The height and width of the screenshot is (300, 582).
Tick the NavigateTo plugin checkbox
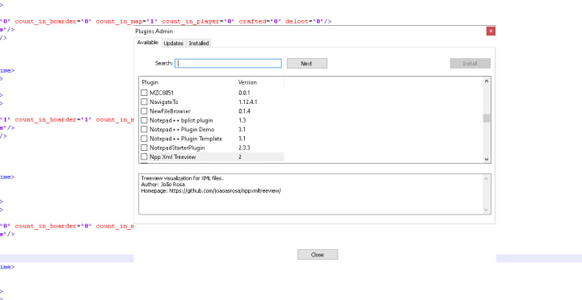tap(144, 102)
